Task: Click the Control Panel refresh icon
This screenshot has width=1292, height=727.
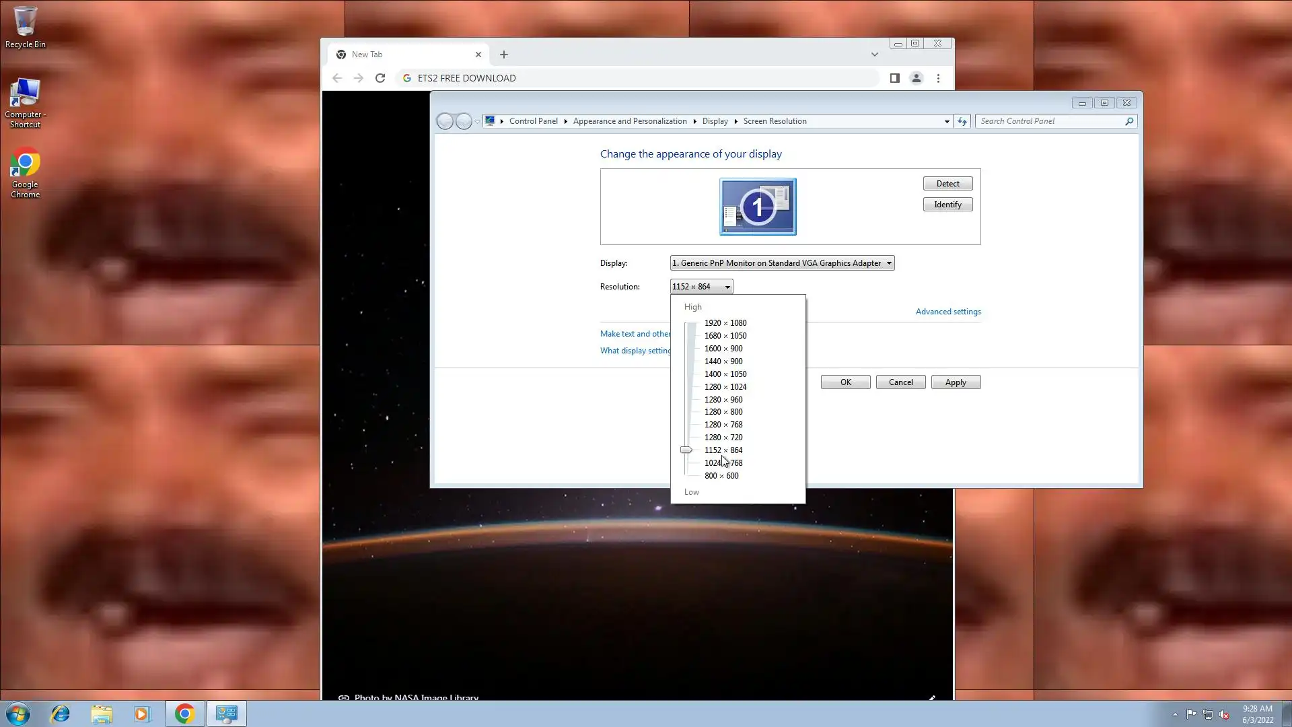Action: [962, 121]
